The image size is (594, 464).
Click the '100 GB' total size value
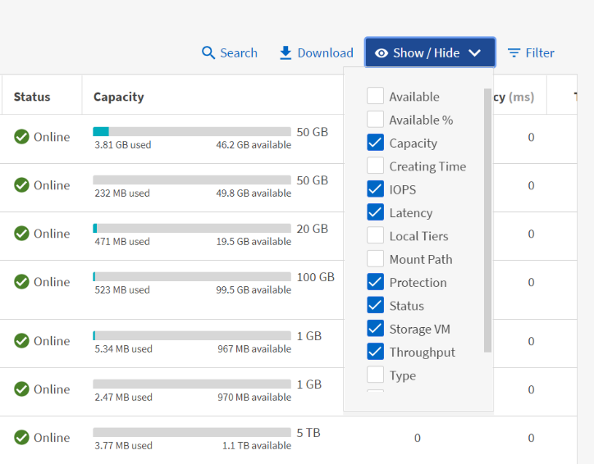[x=316, y=277]
